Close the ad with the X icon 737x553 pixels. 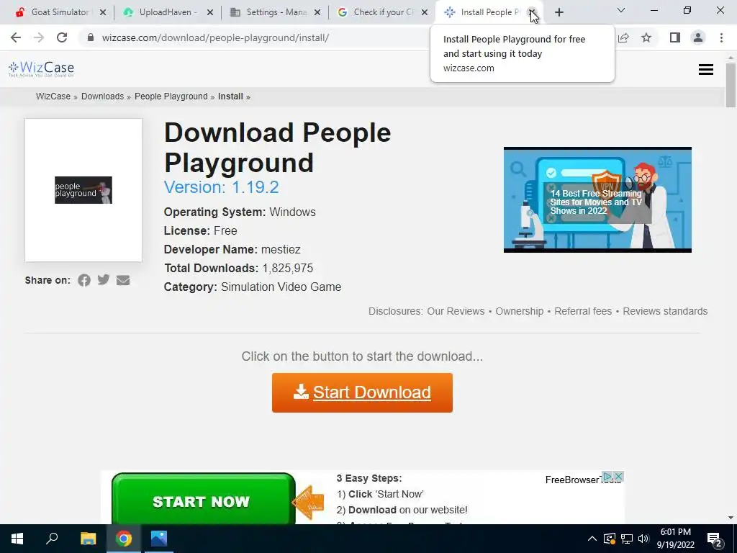click(x=618, y=477)
